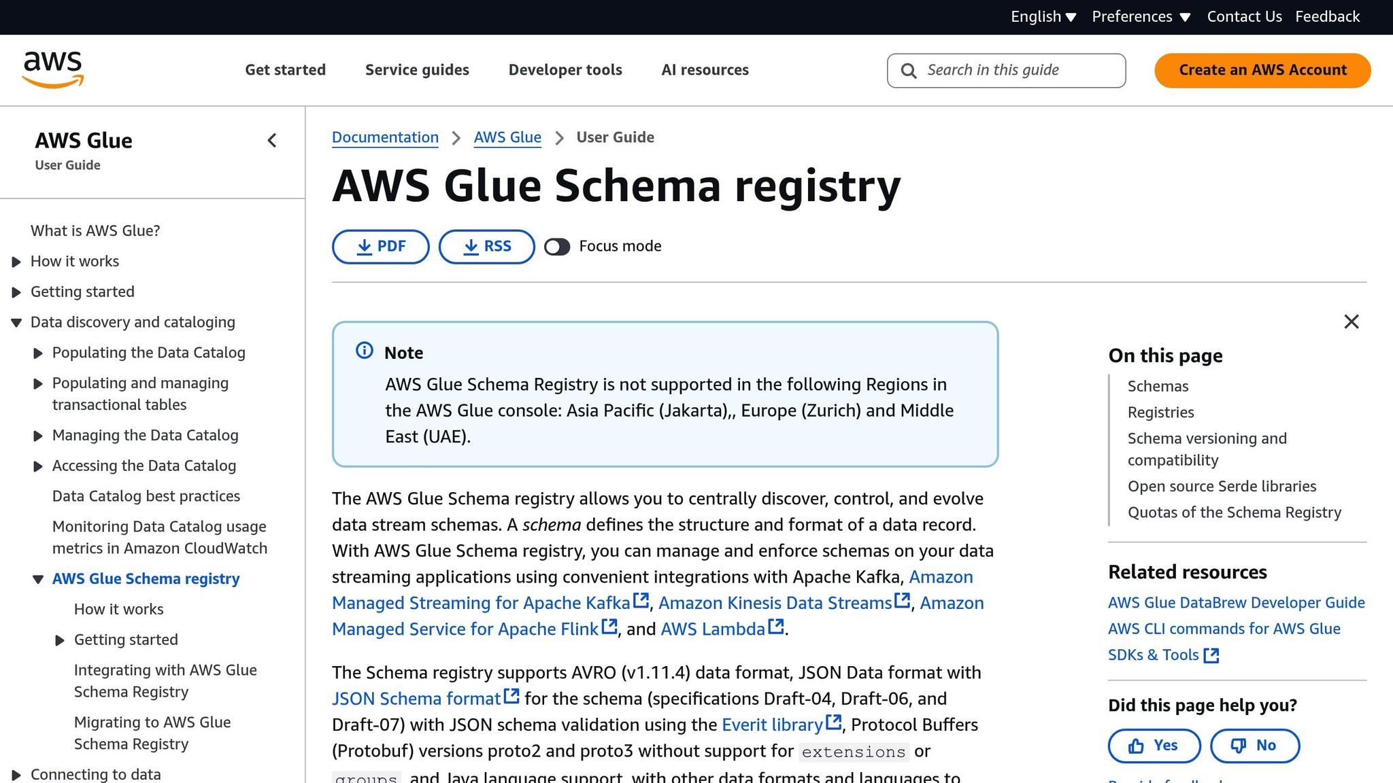Click Create an AWS Account button

click(1262, 70)
